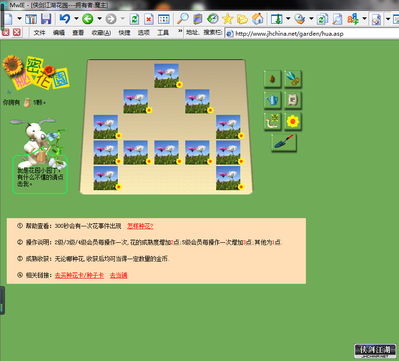Follow the 去买种花卡/种子卡 link
The height and width of the screenshot is (361, 399).
coord(80,276)
